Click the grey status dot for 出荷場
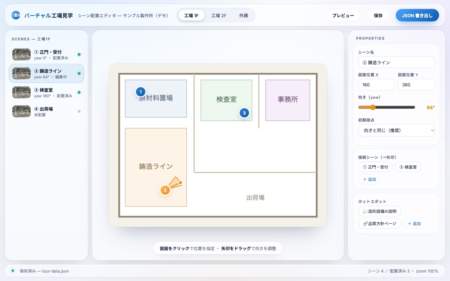This screenshot has height=281, width=450. (79, 111)
